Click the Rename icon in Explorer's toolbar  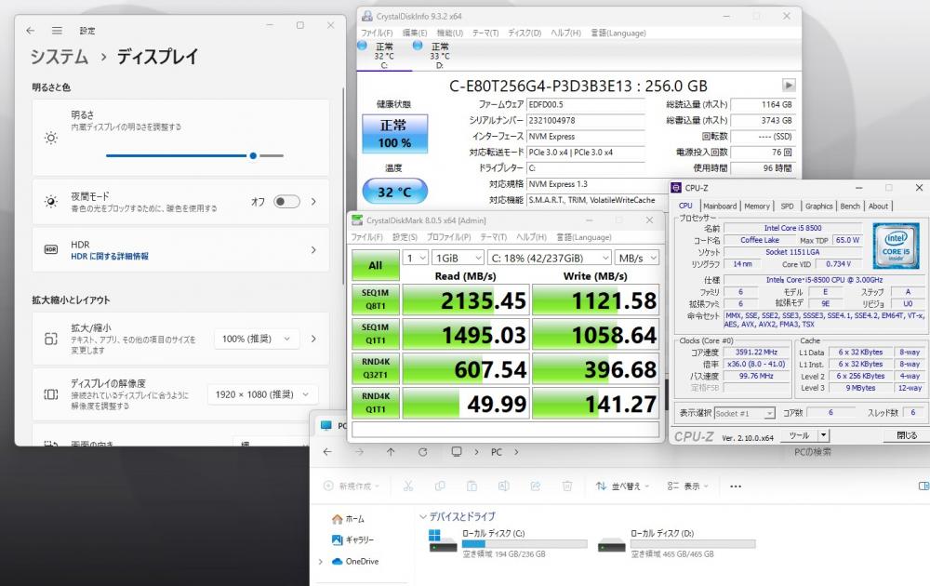(503, 486)
